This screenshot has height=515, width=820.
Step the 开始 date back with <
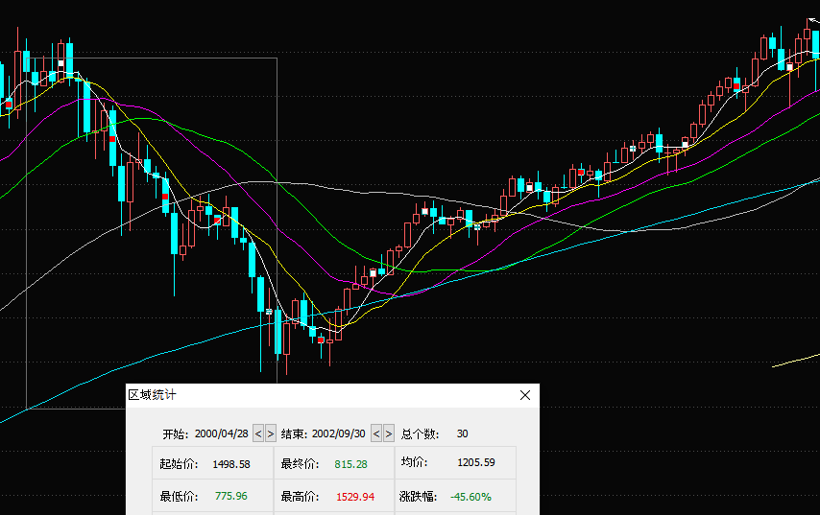click(257, 433)
